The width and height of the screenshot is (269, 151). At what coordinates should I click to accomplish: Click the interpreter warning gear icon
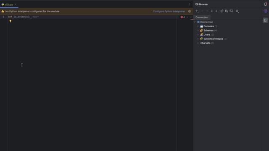coord(190,11)
